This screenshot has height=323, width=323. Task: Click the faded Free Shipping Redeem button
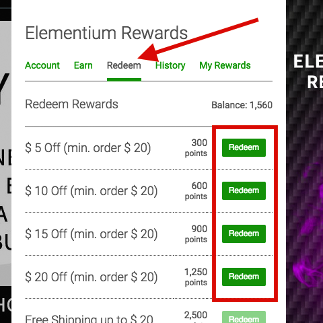pos(244,317)
